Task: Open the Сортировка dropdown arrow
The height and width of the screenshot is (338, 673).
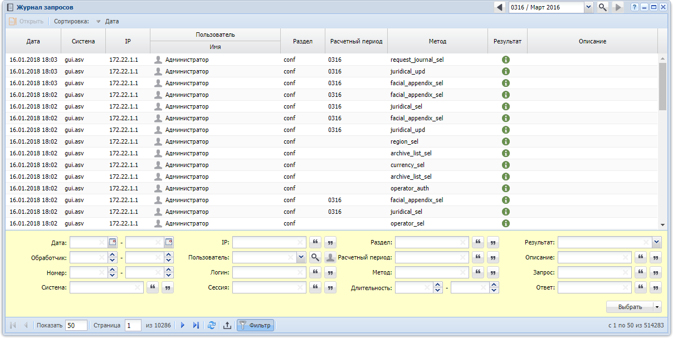Action: tap(98, 22)
